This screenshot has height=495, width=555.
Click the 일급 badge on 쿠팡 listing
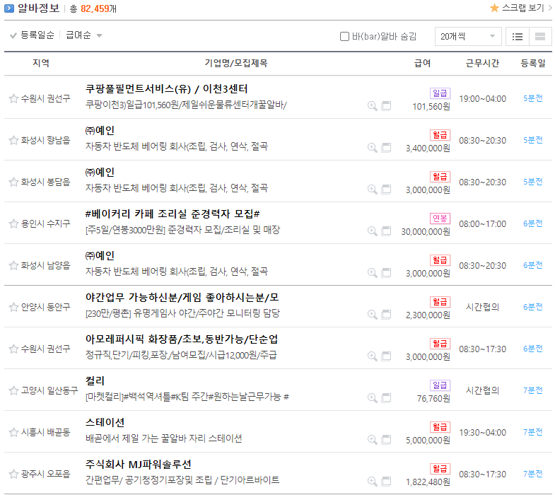click(x=440, y=93)
